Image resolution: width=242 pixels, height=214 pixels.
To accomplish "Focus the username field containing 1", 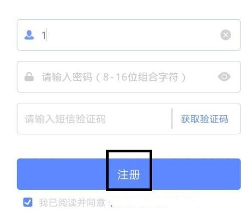I will pyautogui.click(x=129, y=35).
